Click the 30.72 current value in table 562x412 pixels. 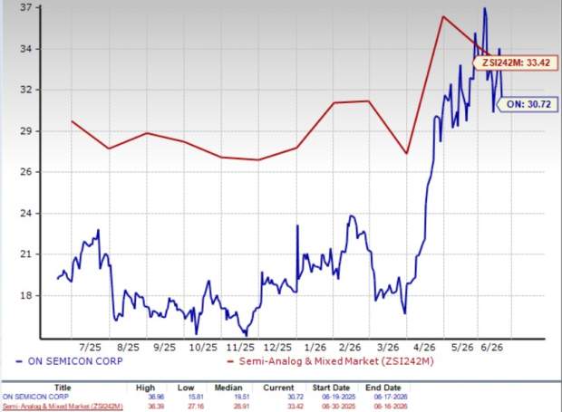tap(296, 397)
